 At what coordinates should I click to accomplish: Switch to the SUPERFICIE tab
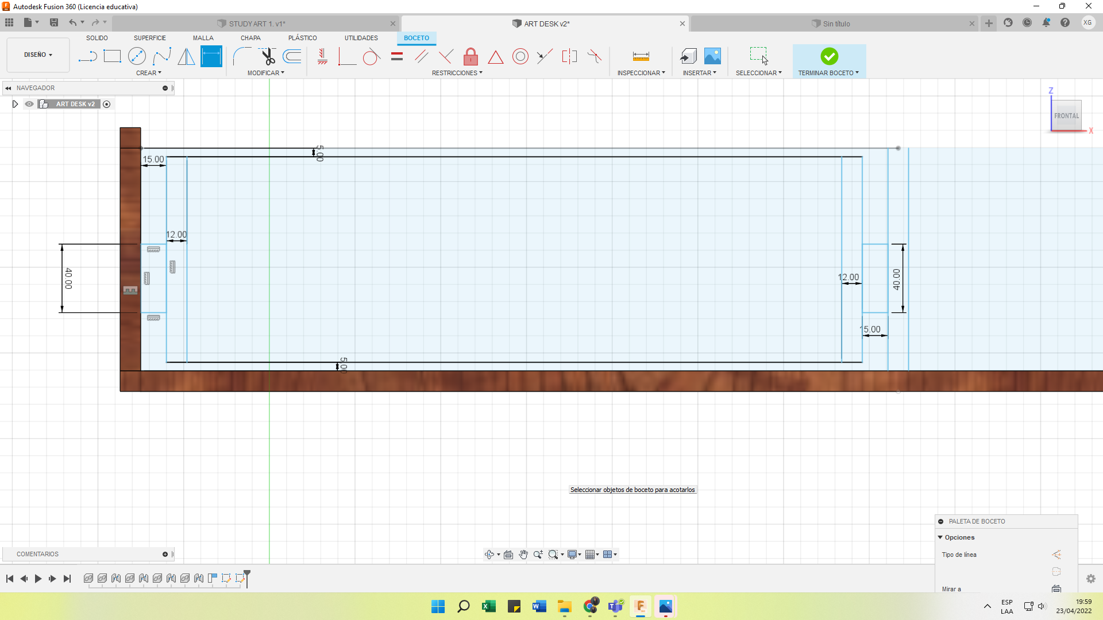tap(150, 38)
